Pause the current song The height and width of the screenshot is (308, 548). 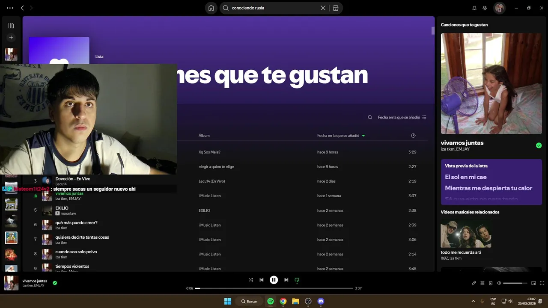274,280
